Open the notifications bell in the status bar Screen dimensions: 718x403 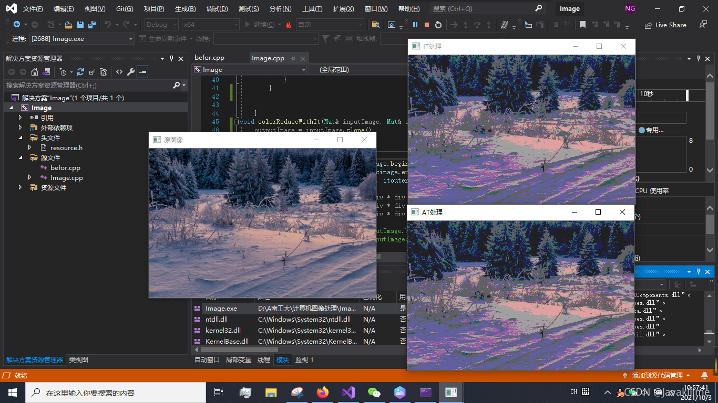pos(705,376)
